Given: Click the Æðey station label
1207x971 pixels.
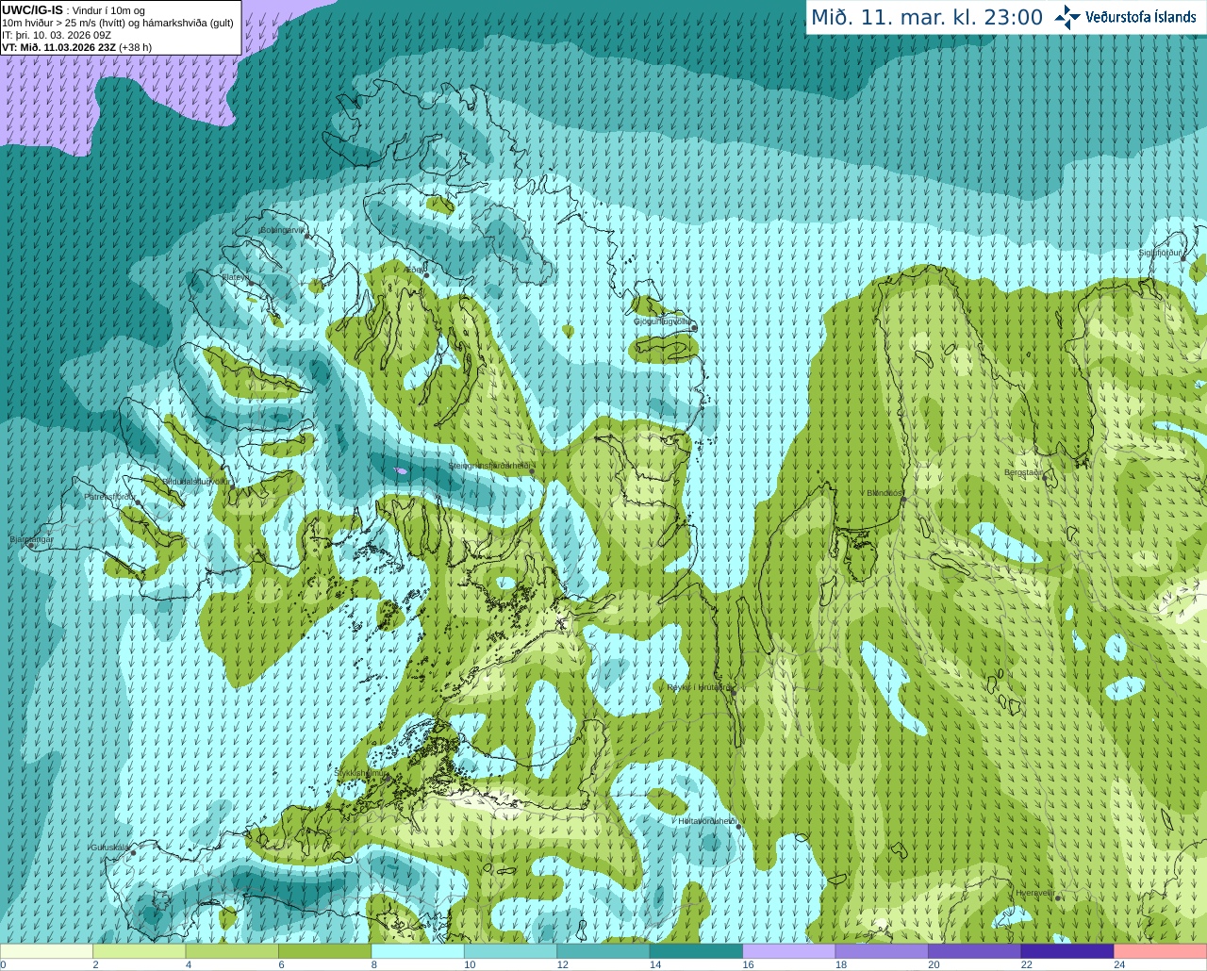Looking at the screenshot, I should point(413,269).
